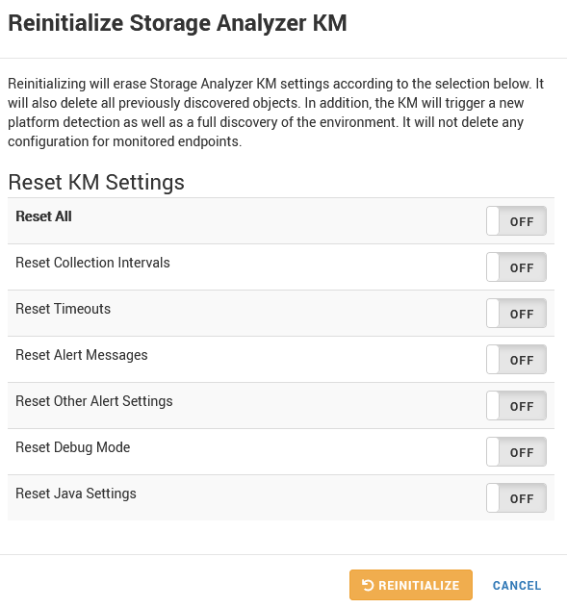Toggle the Reset All switch
This screenshot has height=608, width=567.
click(x=516, y=221)
